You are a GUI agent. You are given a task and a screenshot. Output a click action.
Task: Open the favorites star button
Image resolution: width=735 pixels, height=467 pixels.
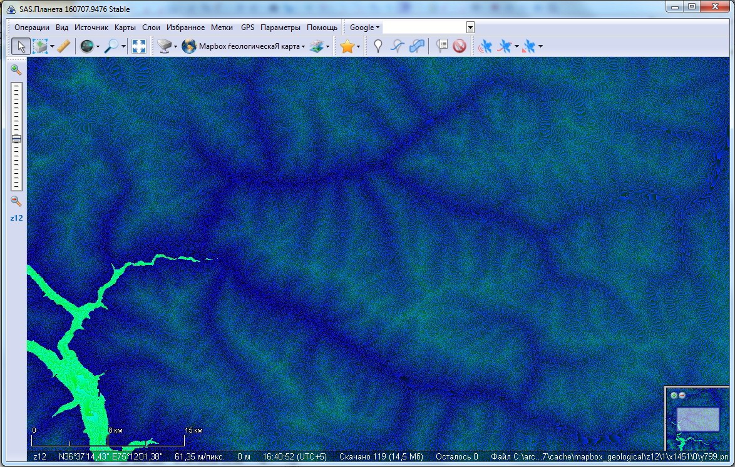(x=347, y=46)
